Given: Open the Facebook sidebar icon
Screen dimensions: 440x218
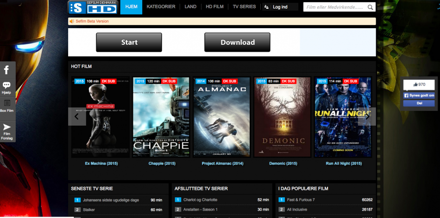Looking at the screenshot, I should point(6,70).
